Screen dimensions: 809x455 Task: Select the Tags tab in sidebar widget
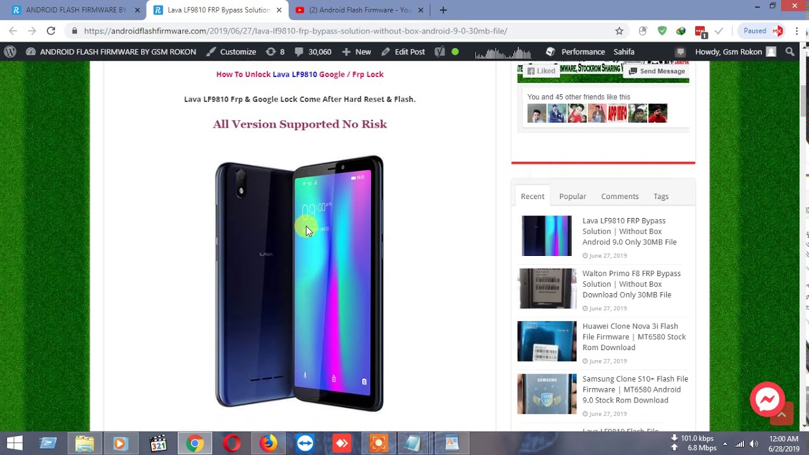point(661,197)
